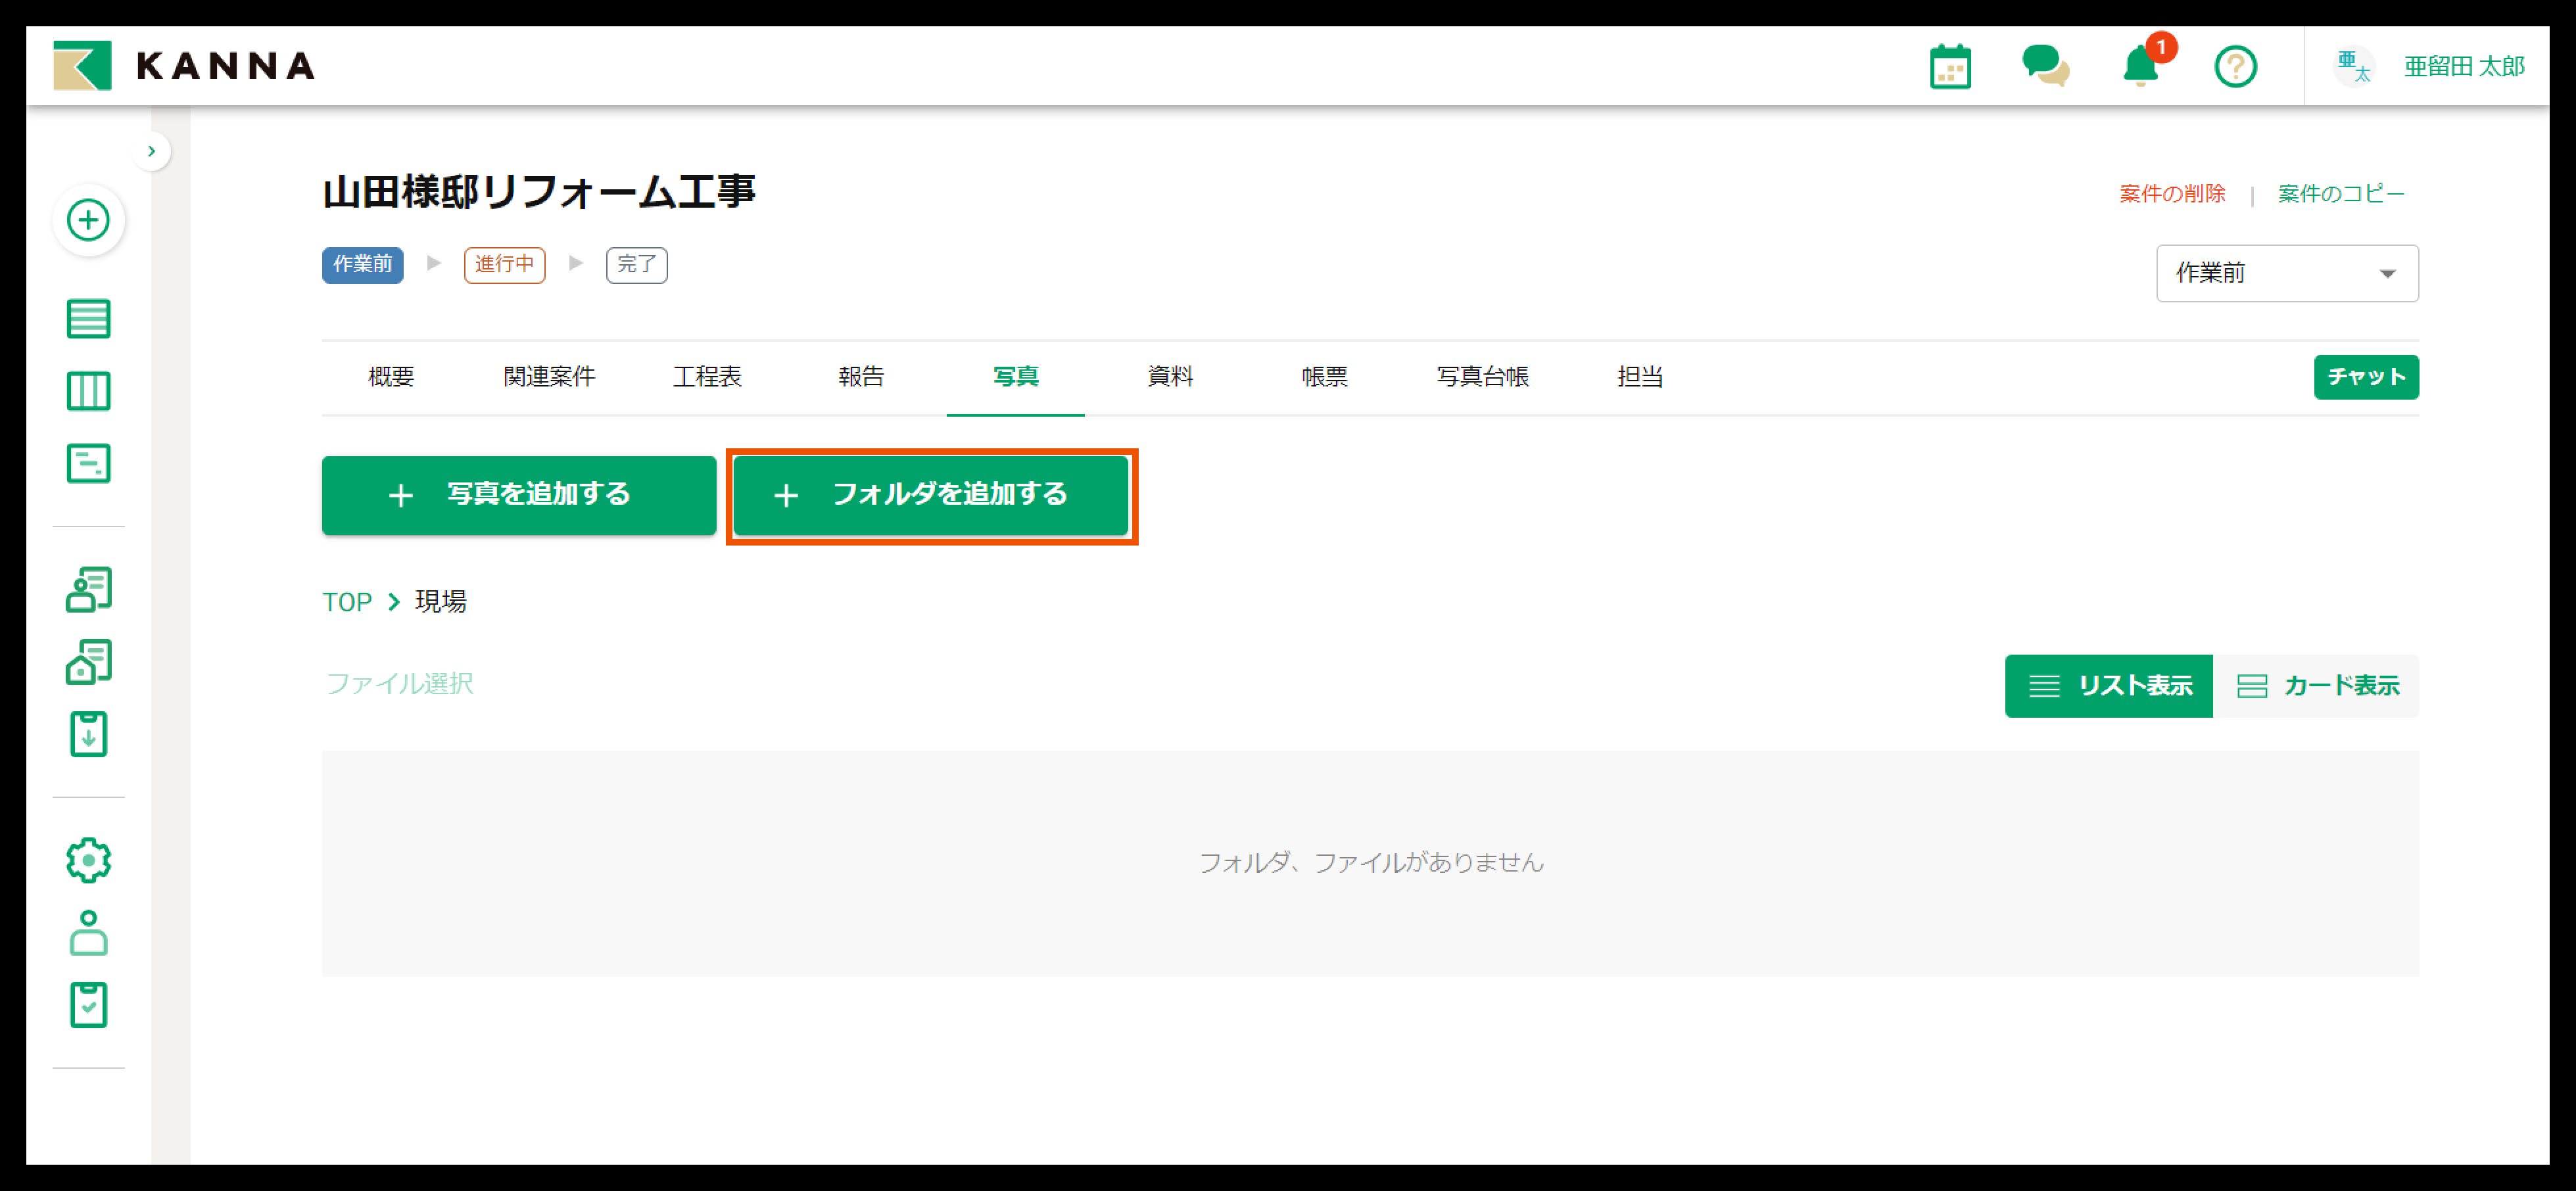This screenshot has height=1191, width=2576.
Task: Switch to リスト表示 view
Action: point(2108,686)
